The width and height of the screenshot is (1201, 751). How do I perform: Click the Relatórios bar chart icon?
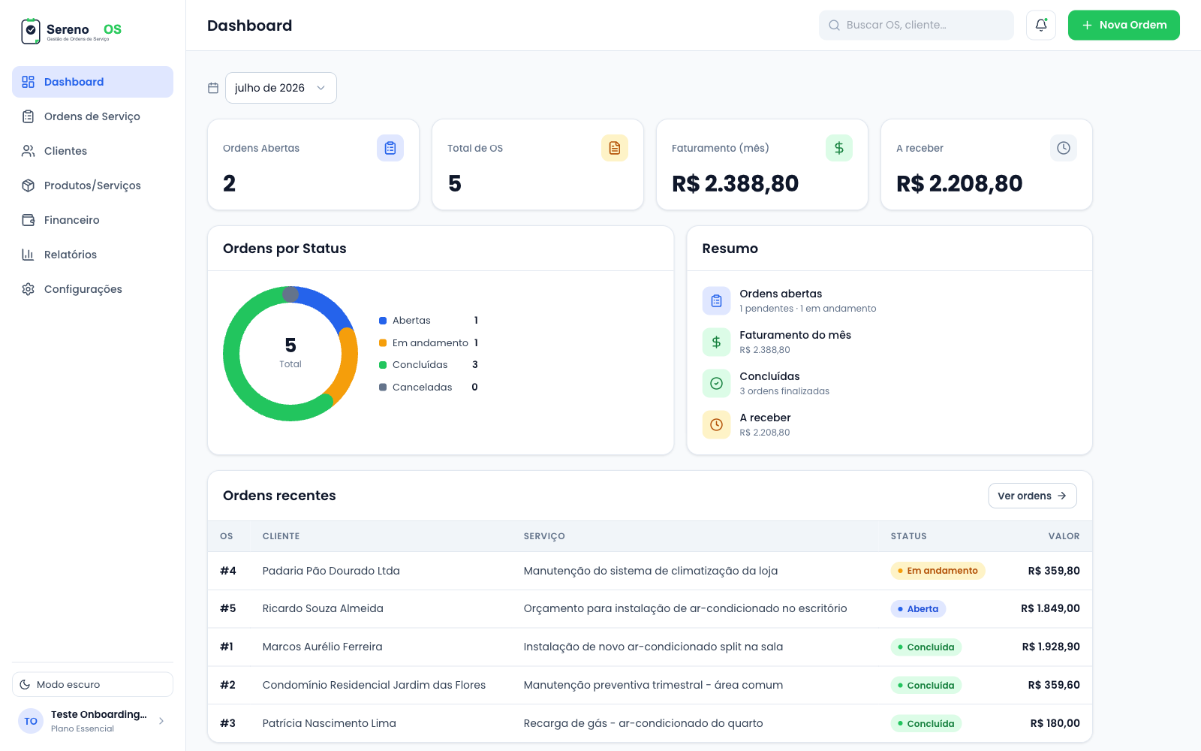[x=29, y=255]
